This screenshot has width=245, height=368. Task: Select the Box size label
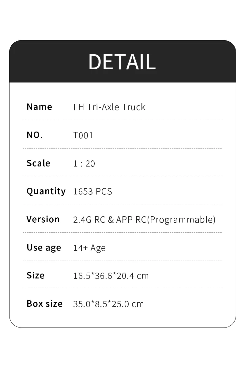tap(45, 304)
